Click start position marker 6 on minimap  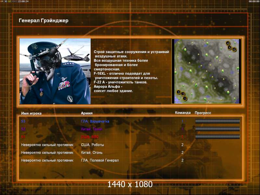[234, 49]
